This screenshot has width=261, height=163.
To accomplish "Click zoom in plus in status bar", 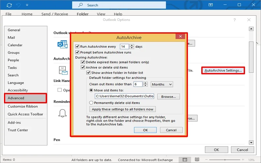I will pyautogui.click(x=243, y=160).
